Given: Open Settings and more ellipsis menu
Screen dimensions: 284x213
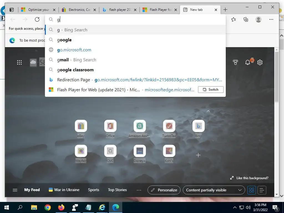Looking at the screenshot, I should coord(271,19).
